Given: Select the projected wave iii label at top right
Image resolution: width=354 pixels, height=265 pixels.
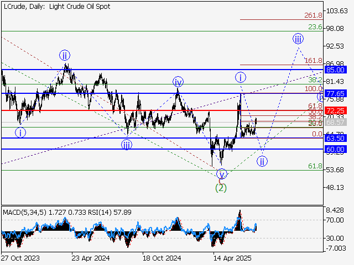Looking at the screenshot, I should tap(298, 39).
